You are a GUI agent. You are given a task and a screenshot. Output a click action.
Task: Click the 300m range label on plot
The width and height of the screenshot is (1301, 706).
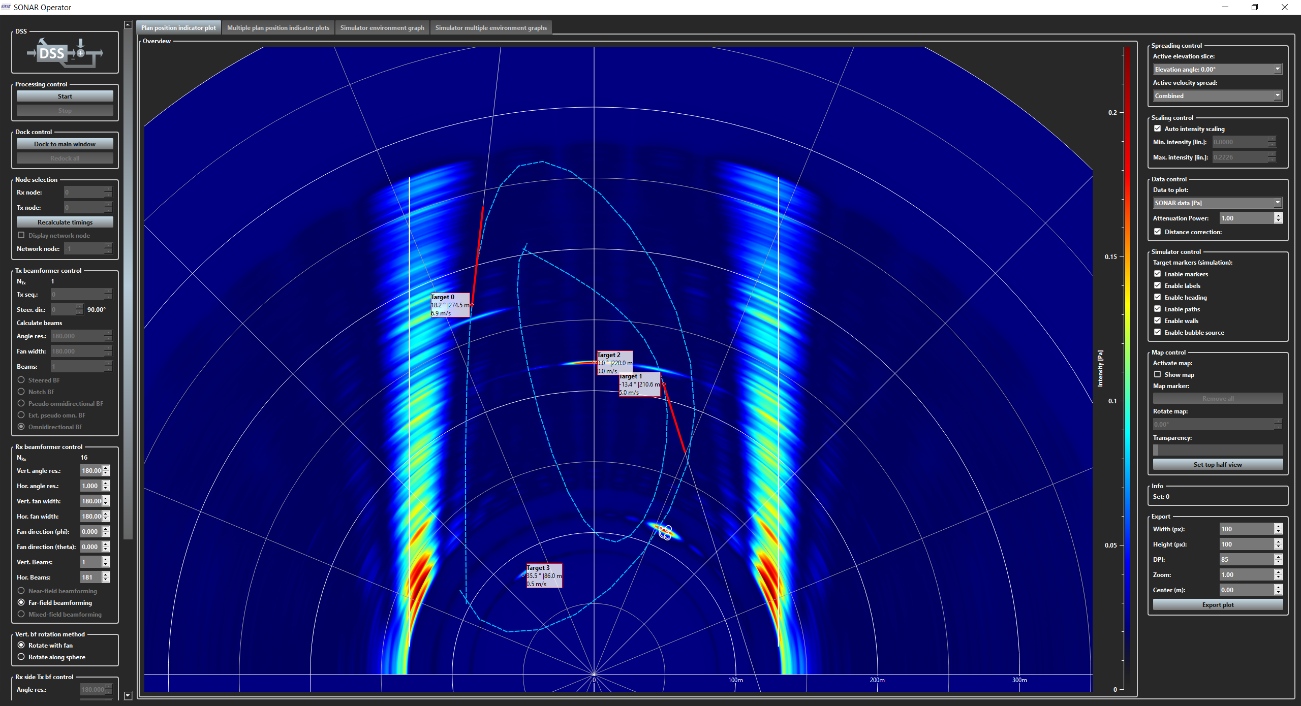[1019, 680]
